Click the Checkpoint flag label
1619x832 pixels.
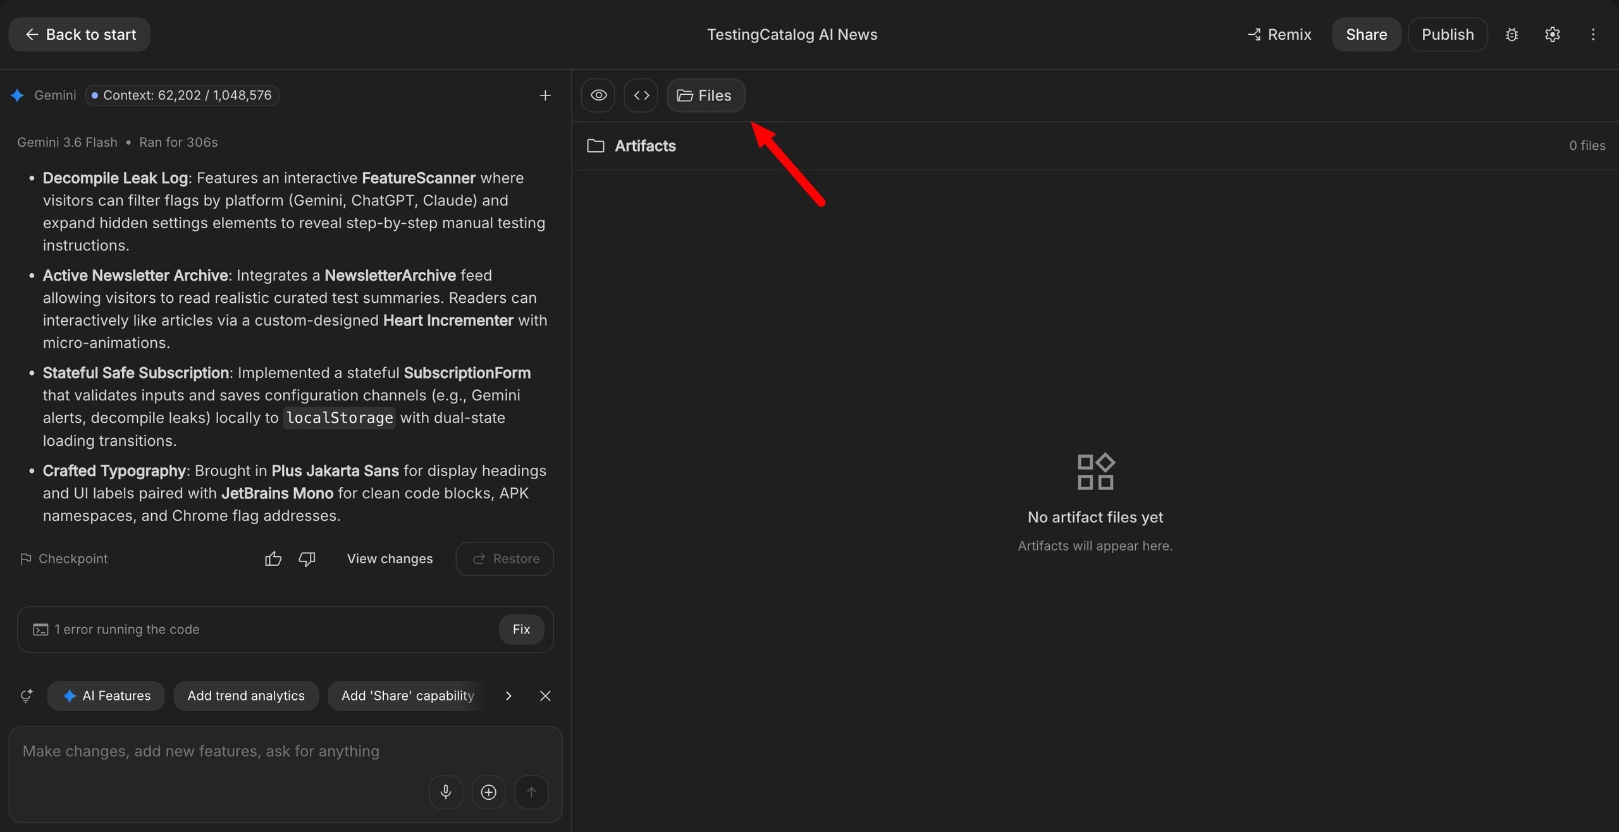tap(64, 559)
